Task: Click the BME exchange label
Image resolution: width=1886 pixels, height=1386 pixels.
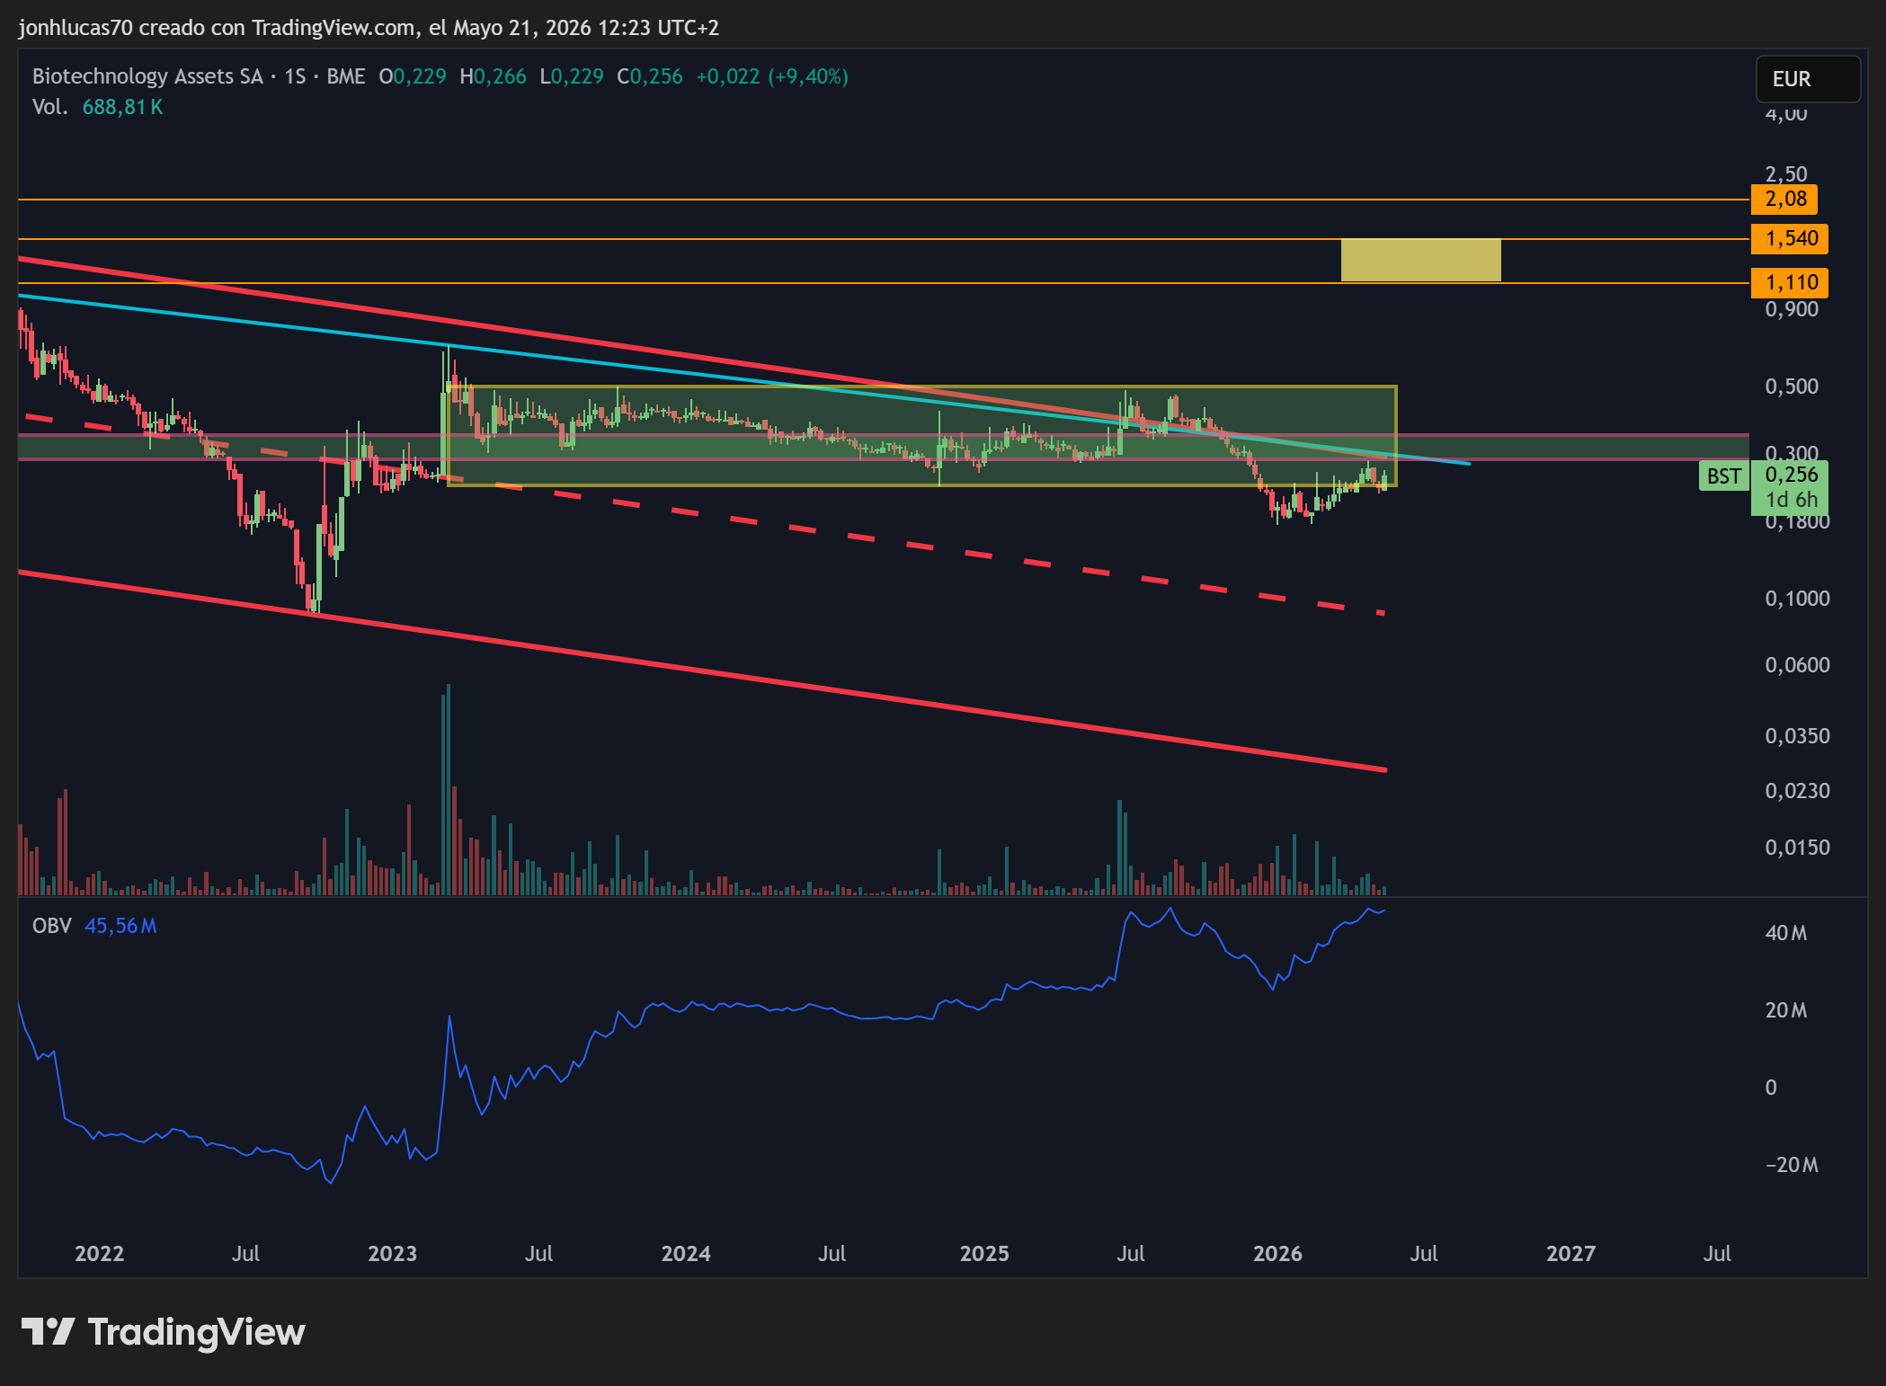Action: (346, 76)
